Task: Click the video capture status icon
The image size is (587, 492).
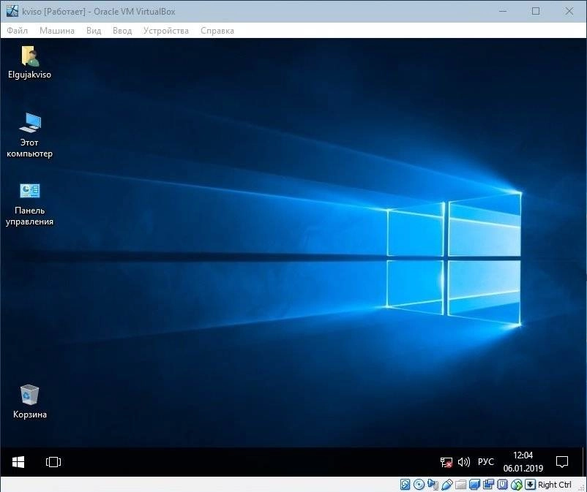Action: tap(488, 484)
